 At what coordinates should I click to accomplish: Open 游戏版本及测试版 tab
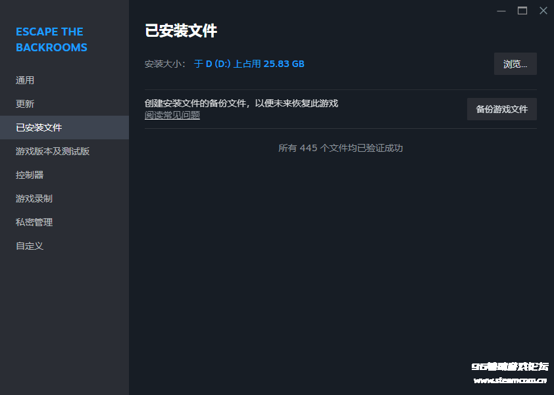[64, 151]
